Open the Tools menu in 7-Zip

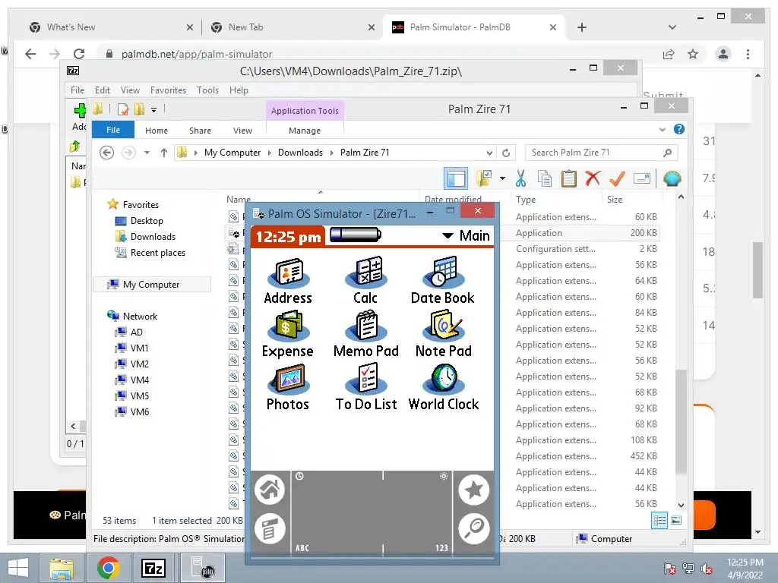coord(207,90)
